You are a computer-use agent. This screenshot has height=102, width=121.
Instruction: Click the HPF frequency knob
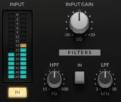tap(54, 79)
